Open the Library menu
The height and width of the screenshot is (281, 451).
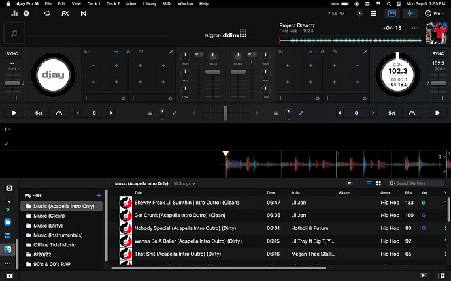[x=150, y=4]
